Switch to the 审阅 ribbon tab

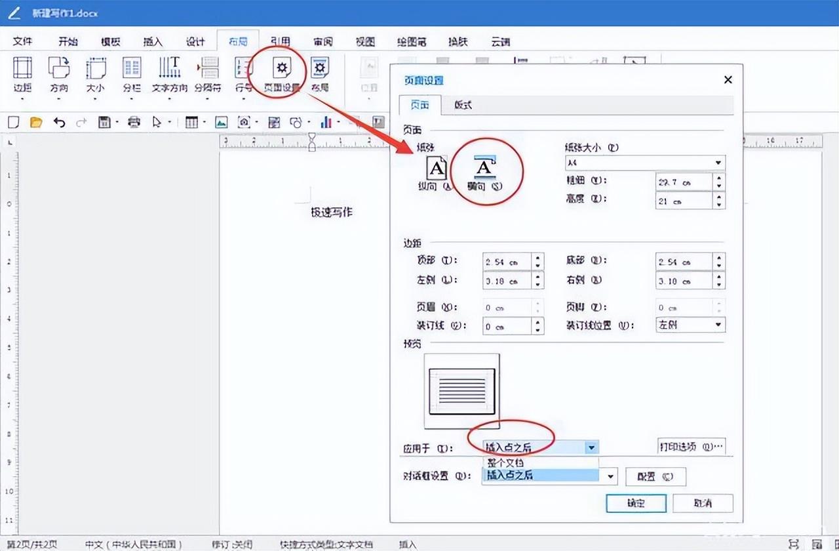(x=323, y=41)
